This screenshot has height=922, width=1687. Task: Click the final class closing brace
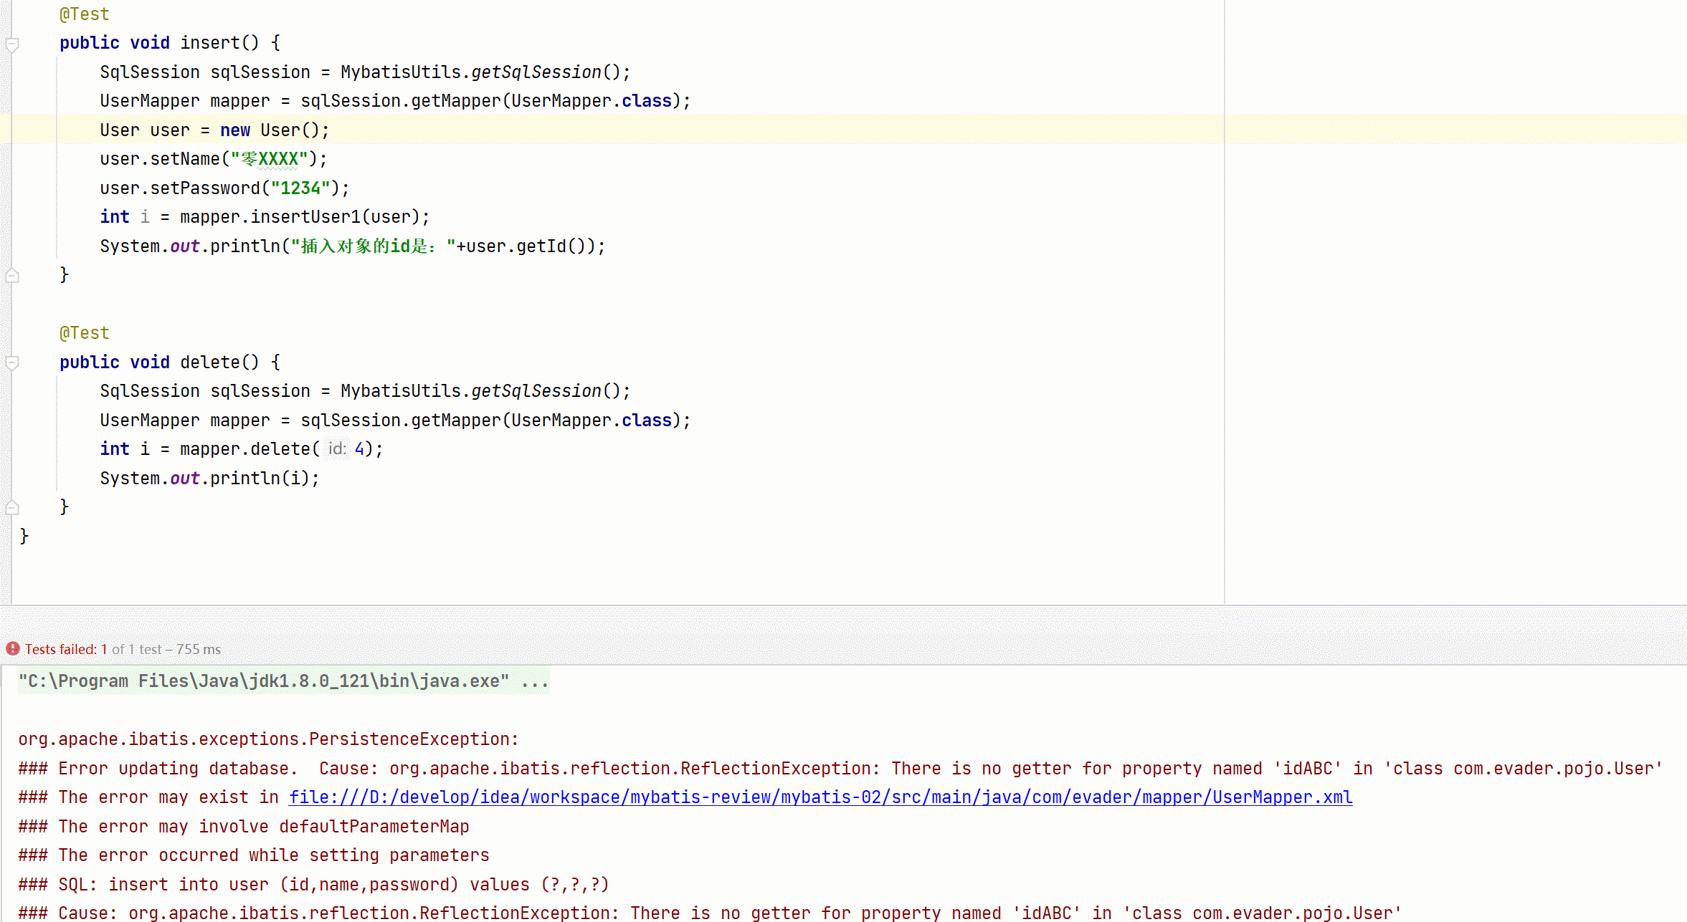click(x=24, y=536)
